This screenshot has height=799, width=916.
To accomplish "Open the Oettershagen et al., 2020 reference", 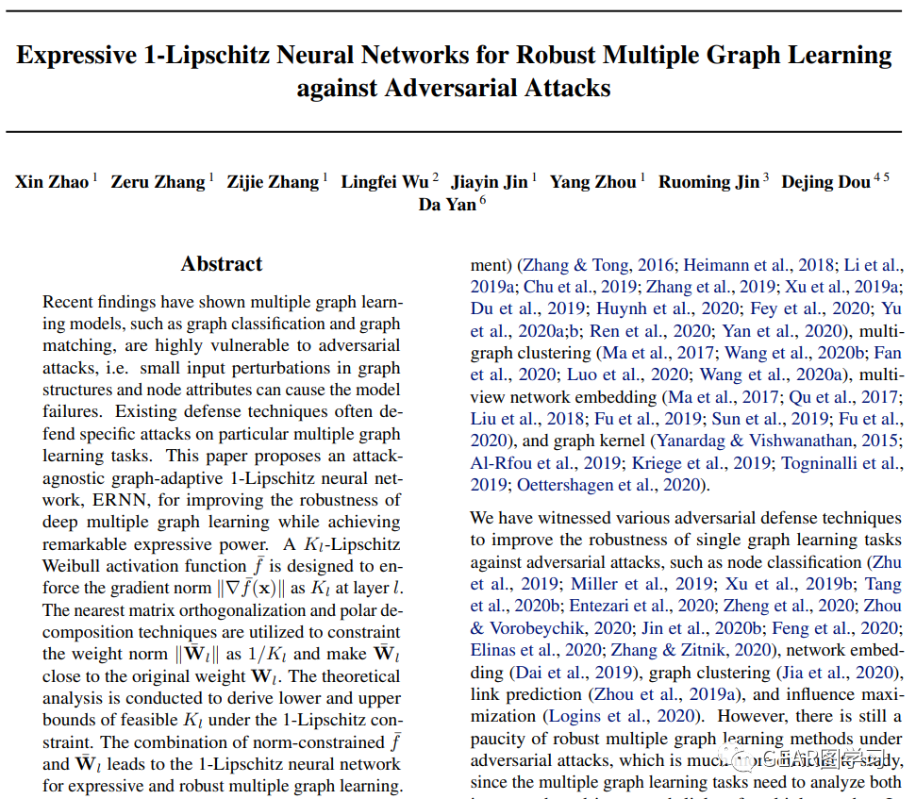I will (x=608, y=485).
